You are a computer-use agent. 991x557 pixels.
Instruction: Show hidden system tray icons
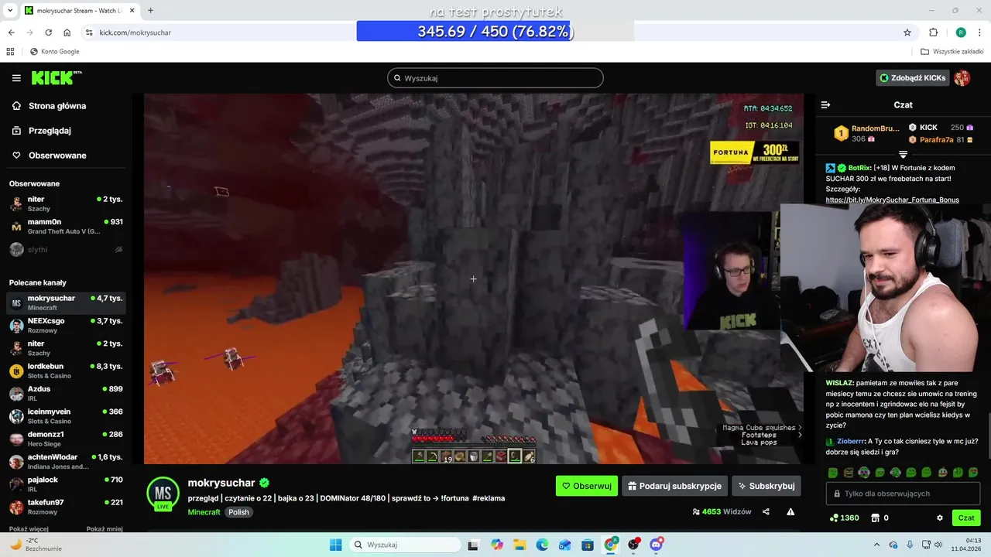pos(876,545)
